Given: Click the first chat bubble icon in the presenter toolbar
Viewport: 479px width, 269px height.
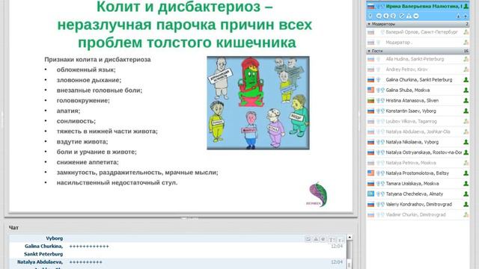Looking at the screenshot, I should [x=379, y=16].
